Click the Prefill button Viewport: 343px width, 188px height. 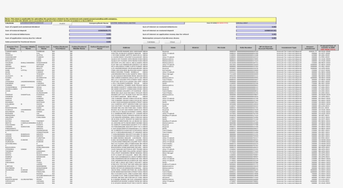tap(62, 23)
